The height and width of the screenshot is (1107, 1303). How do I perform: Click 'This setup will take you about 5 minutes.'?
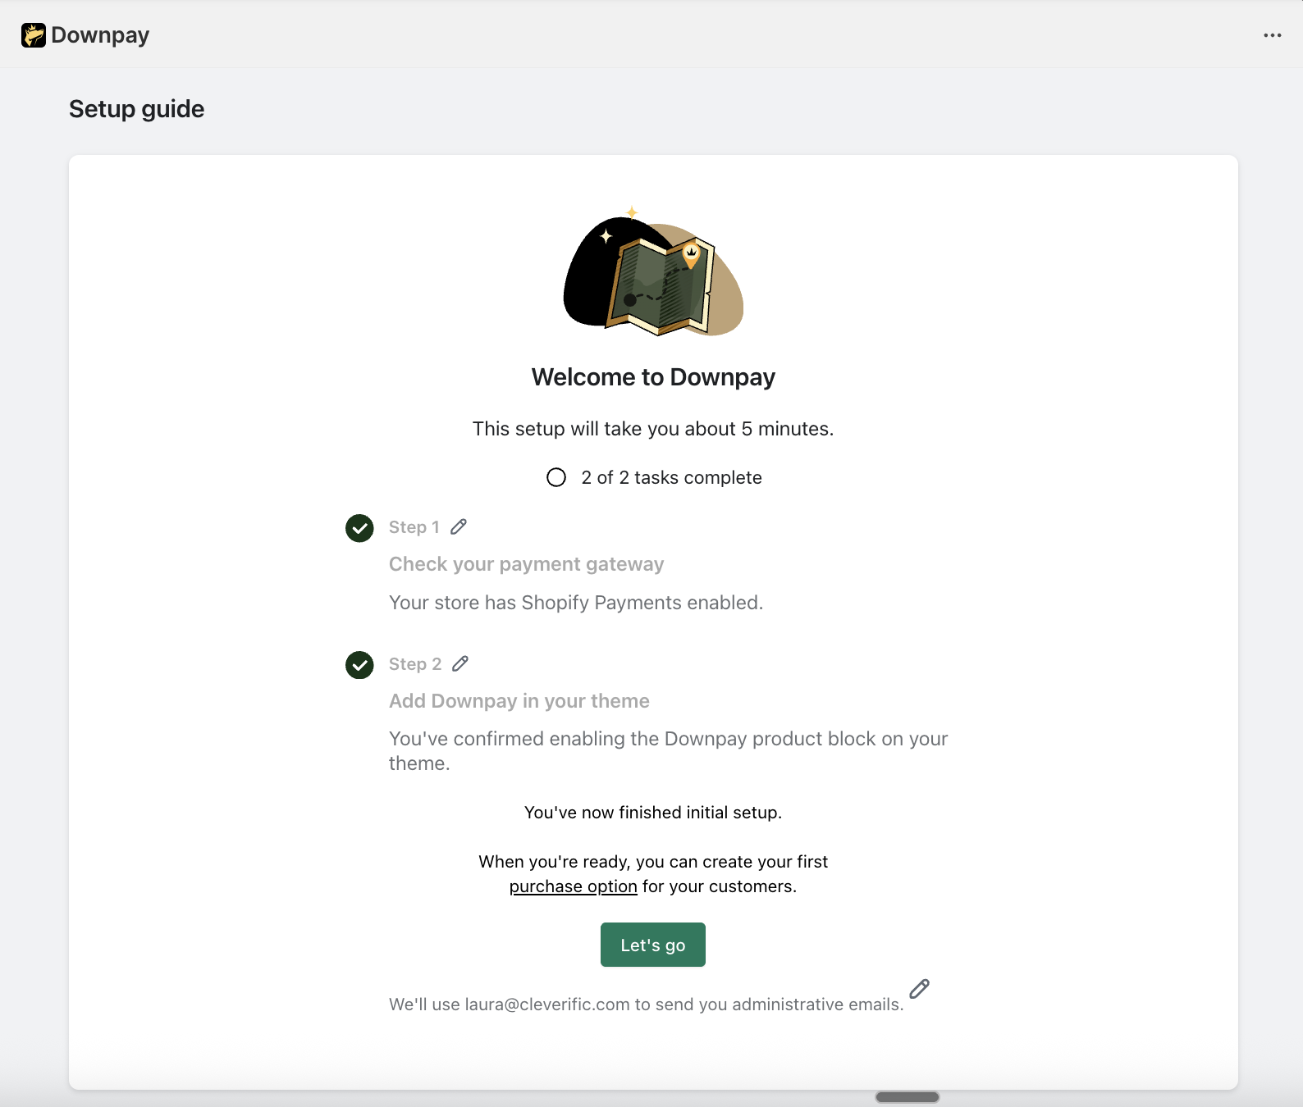[653, 429]
